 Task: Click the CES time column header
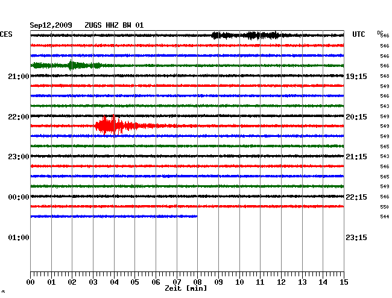point(6,34)
